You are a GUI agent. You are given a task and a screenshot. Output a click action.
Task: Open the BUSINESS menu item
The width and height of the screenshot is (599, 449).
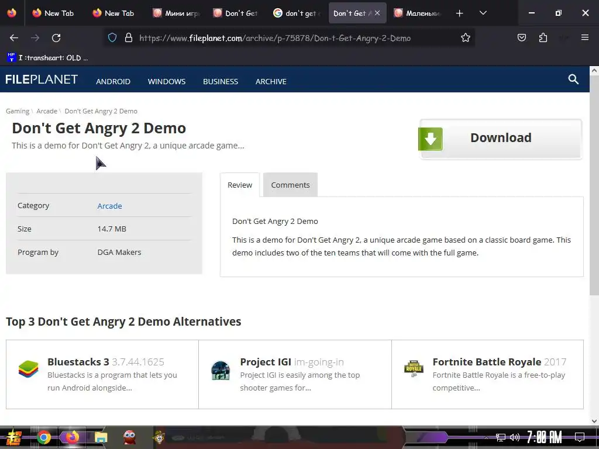[221, 81]
